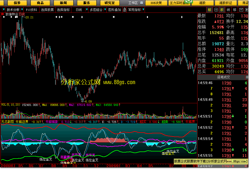Click the 内盘 value 61921
This screenshot has width=250, height=169.
[218, 61]
